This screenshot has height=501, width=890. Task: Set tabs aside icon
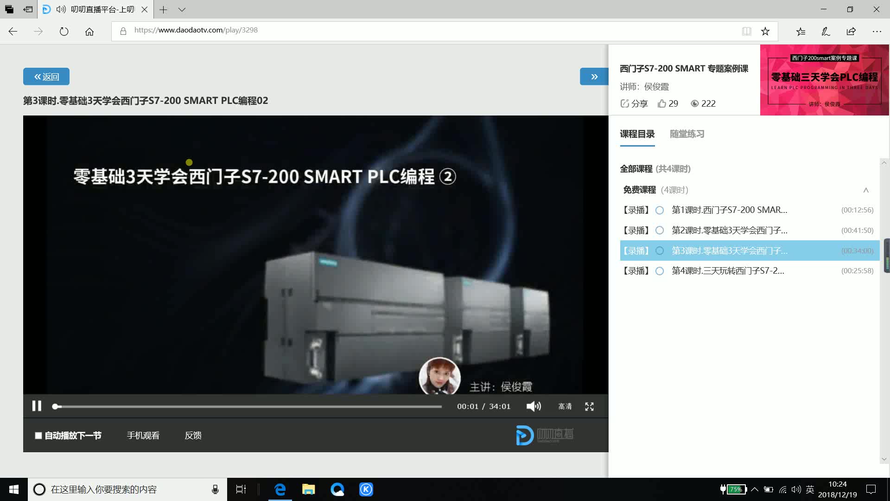[x=28, y=9]
